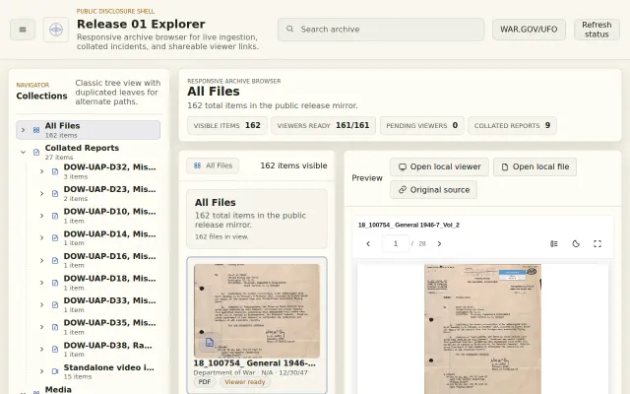Click the Viewers Ready 161/161 chip
This screenshot has width=630, height=394.
tap(323, 125)
